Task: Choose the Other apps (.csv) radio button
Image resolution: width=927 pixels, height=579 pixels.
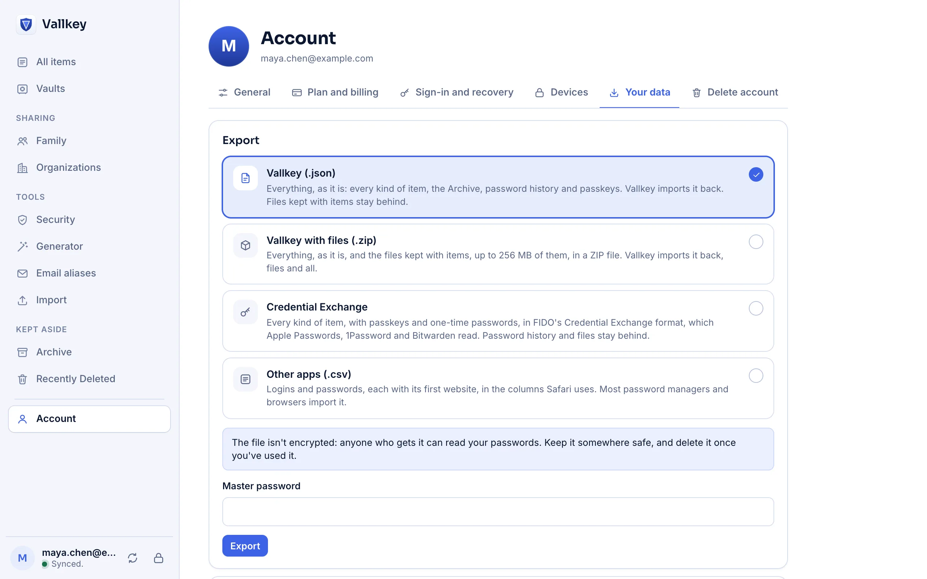Action: (x=756, y=376)
